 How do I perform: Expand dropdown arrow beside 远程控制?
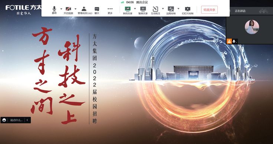[x=178, y=8]
